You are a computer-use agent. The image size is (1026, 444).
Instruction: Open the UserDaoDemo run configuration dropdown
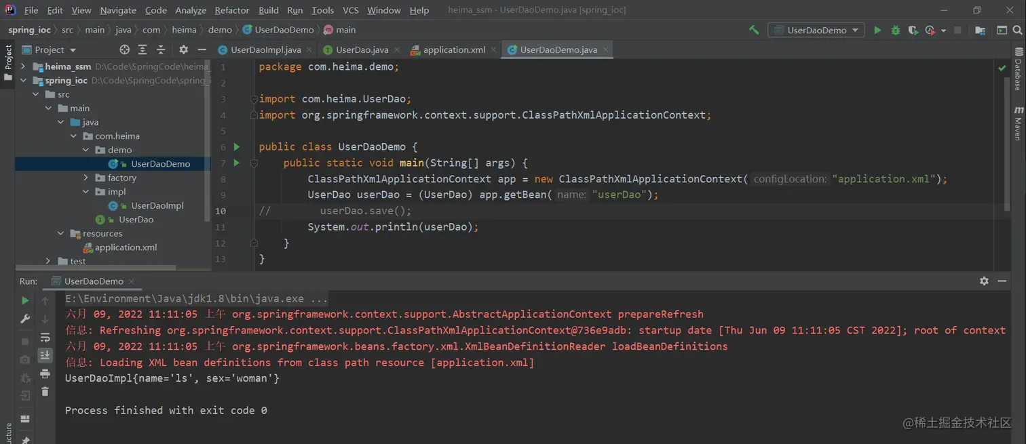tap(816, 30)
